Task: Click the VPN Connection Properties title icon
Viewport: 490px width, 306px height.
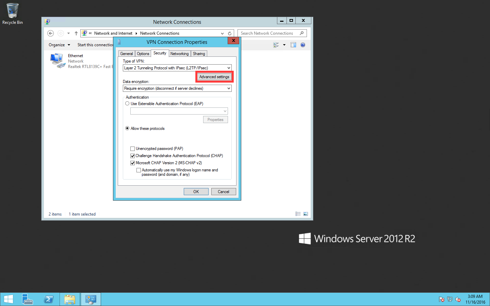Action: tap(119, 42)
